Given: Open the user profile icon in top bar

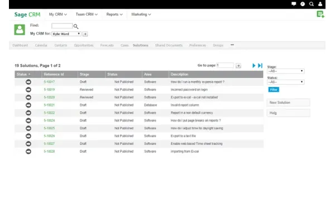Looking at the screenshot, I should coord(320,4).
